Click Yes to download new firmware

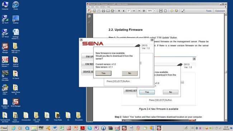click(x=104, y=73)
